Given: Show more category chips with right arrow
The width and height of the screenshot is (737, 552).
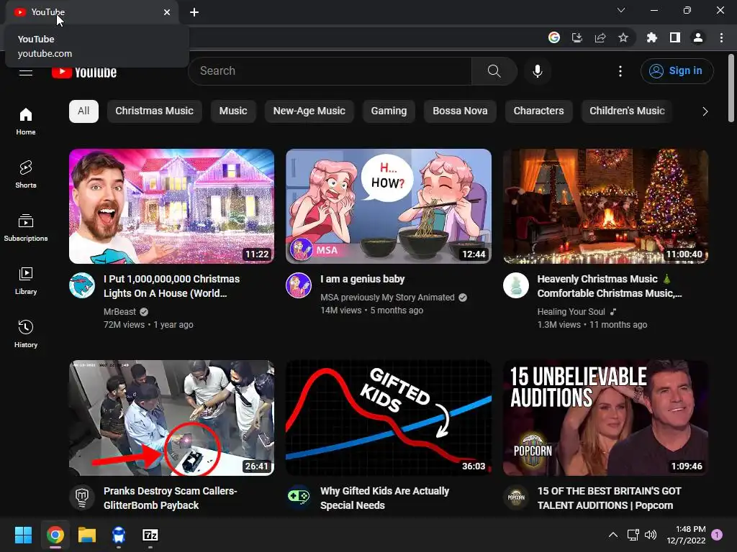Looking at the screenshot, I should pos(705,111).
